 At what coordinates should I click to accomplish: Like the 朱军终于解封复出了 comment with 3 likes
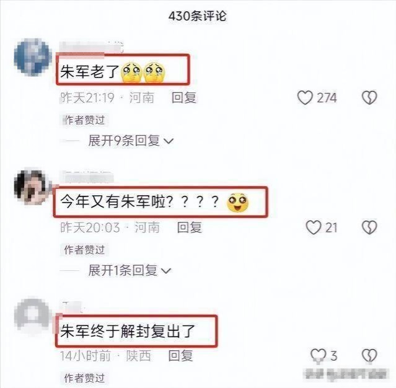318,355
